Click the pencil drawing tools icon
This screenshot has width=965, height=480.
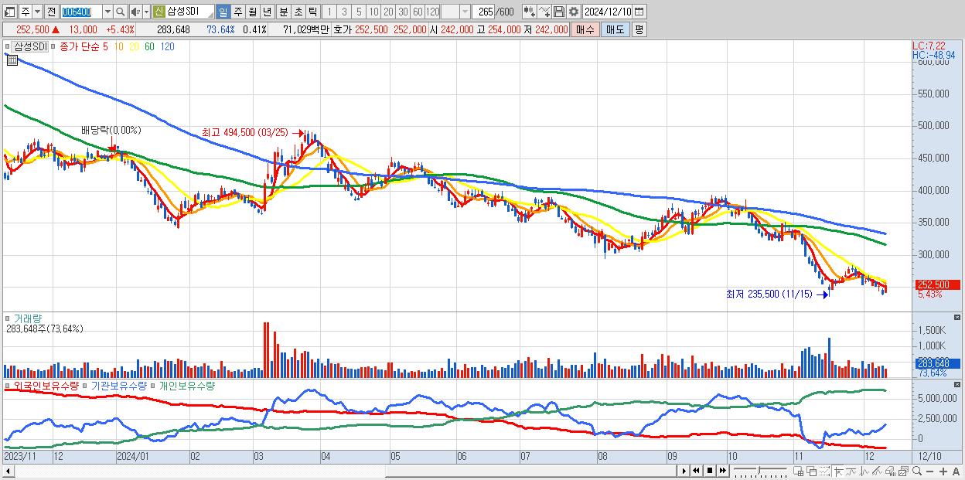coord(877,471)
